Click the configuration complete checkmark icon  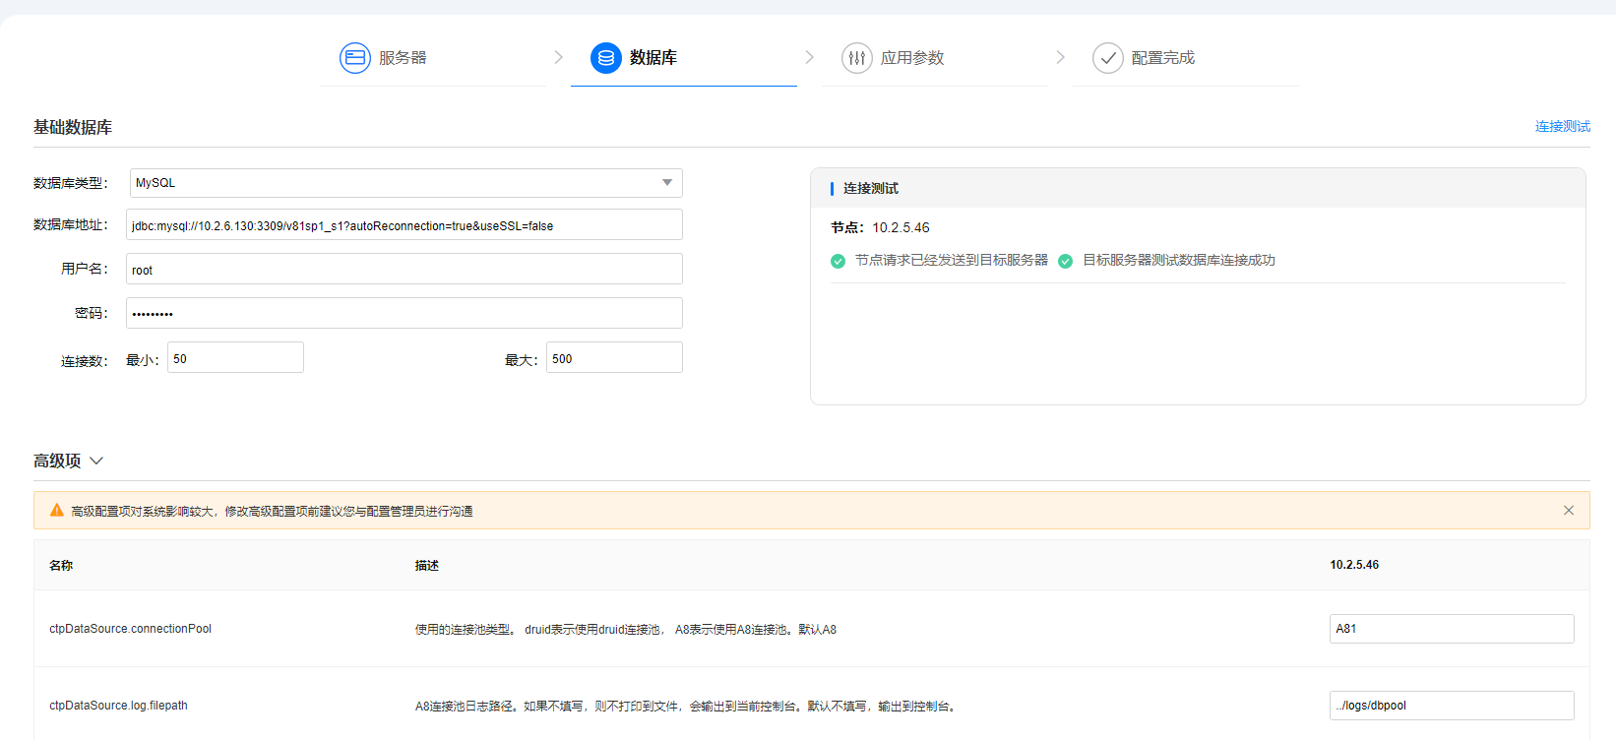point(1107,58)
